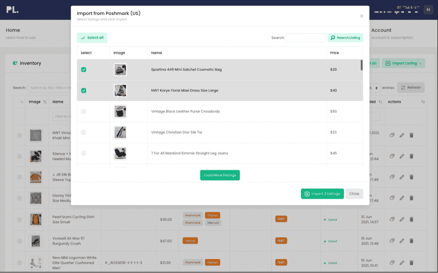Open Spartina Cosmetic Bag thumbnail image
438x273 pixels.
click(x=120, y=70)
